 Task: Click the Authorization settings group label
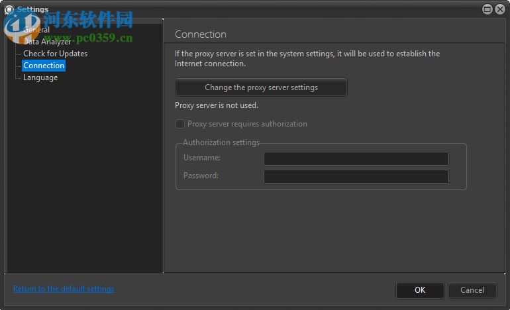221,142
